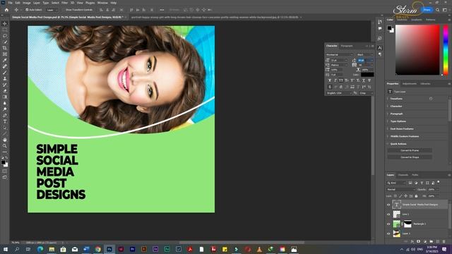
Task: Open Windows Start menu on taskbar
Action: coord(6,249)
